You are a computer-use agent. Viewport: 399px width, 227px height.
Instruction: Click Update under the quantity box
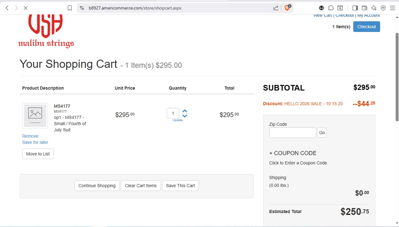pos(178,120)
